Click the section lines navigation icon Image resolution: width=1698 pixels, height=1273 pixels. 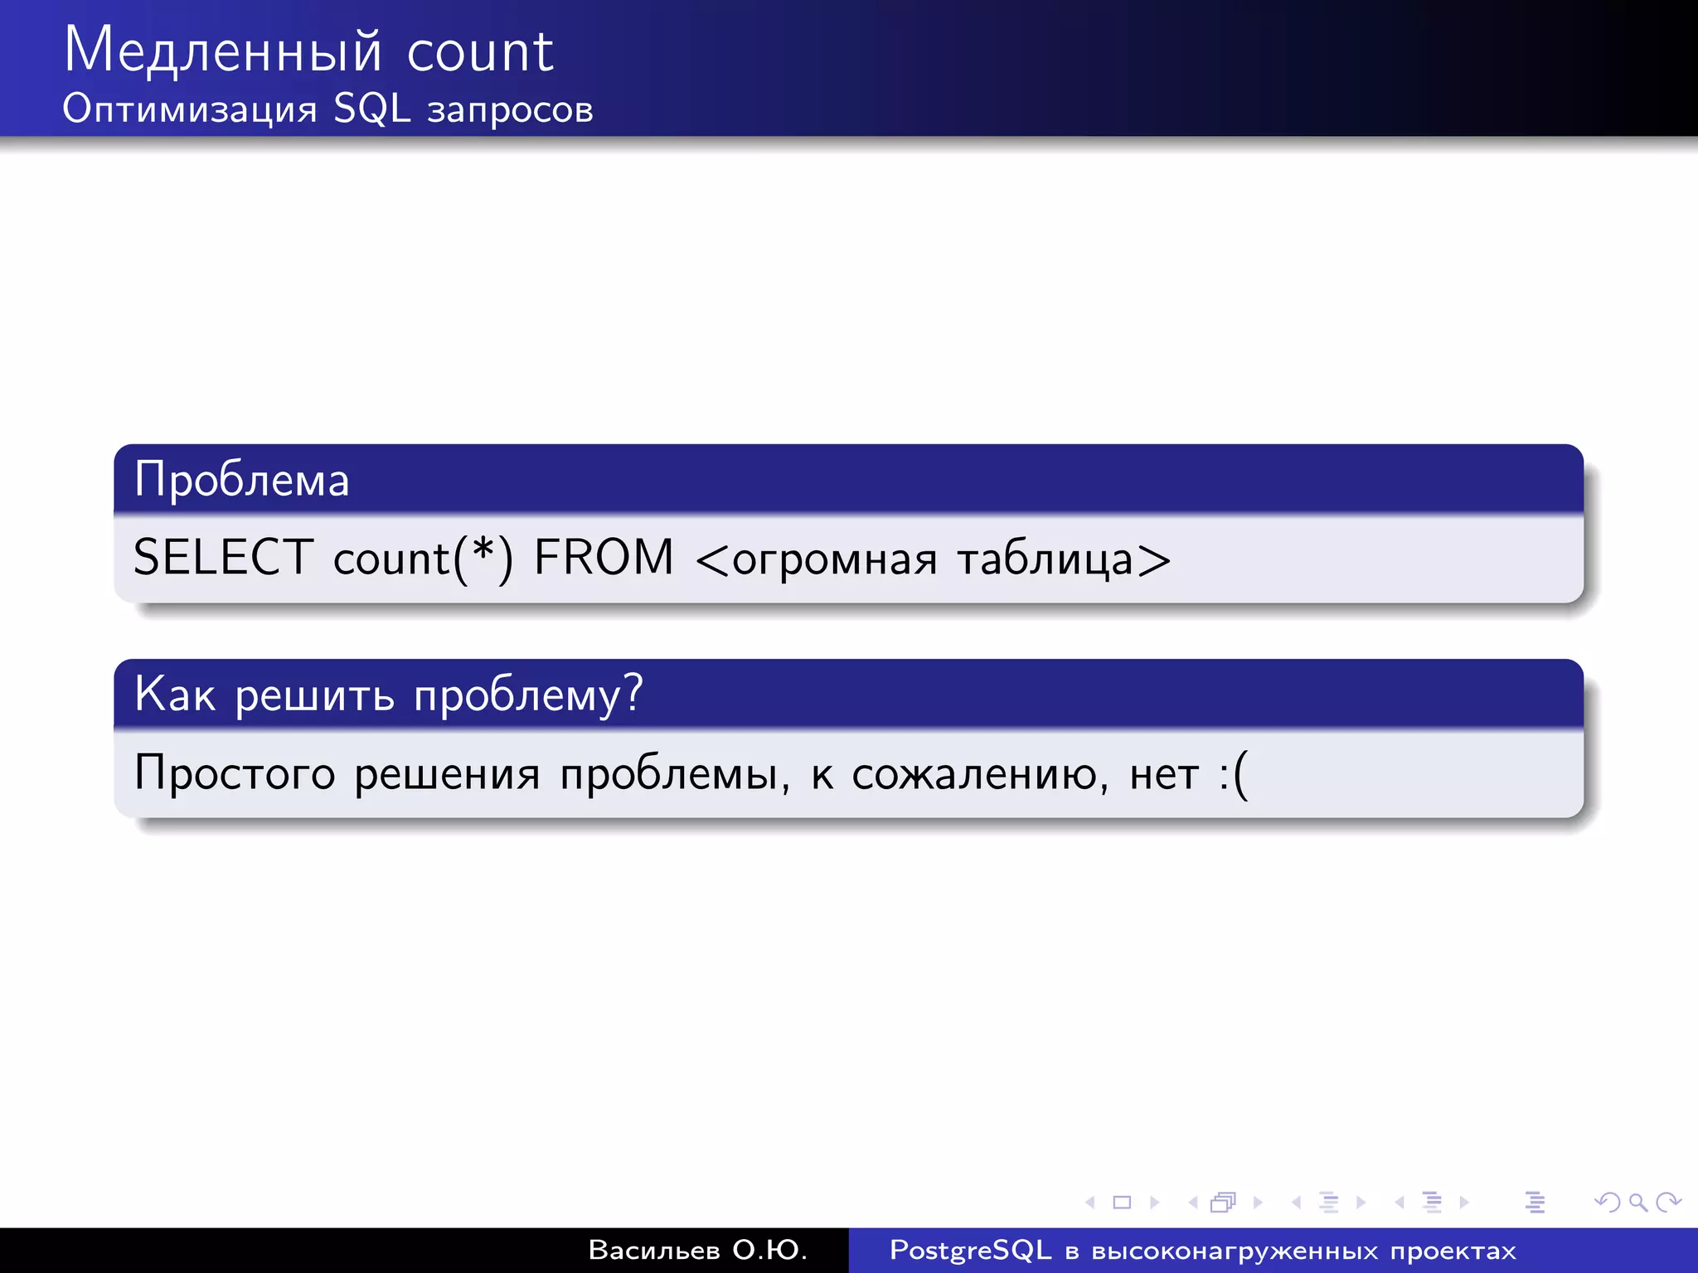(1432, 1202)
